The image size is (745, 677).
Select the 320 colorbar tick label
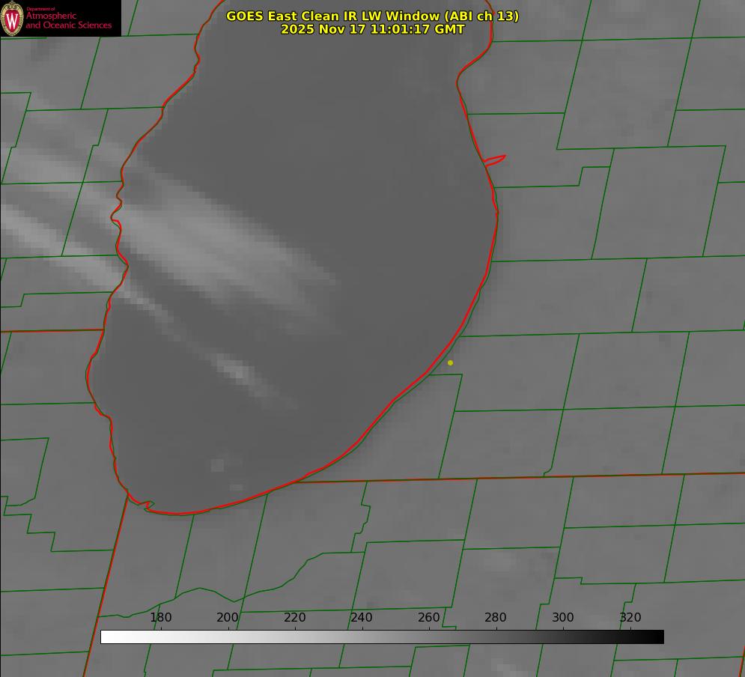pyautogui.click(x=630, y=617)
